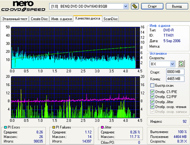Viewport: 190px width, 145px height.
Task: Toggle the Отобр. C2/PIF checkbox
Action: pos(152,97)
